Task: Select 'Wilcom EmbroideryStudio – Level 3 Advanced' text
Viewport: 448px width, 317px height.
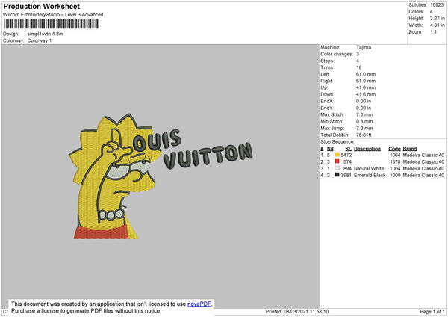Action: (x=53, y=15)
